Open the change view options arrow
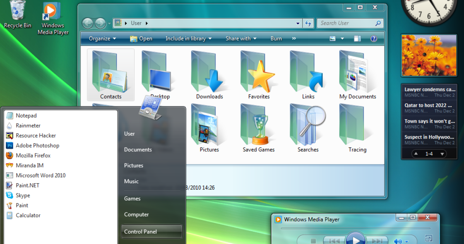464x244 pixels. click(x=342, y=39)
